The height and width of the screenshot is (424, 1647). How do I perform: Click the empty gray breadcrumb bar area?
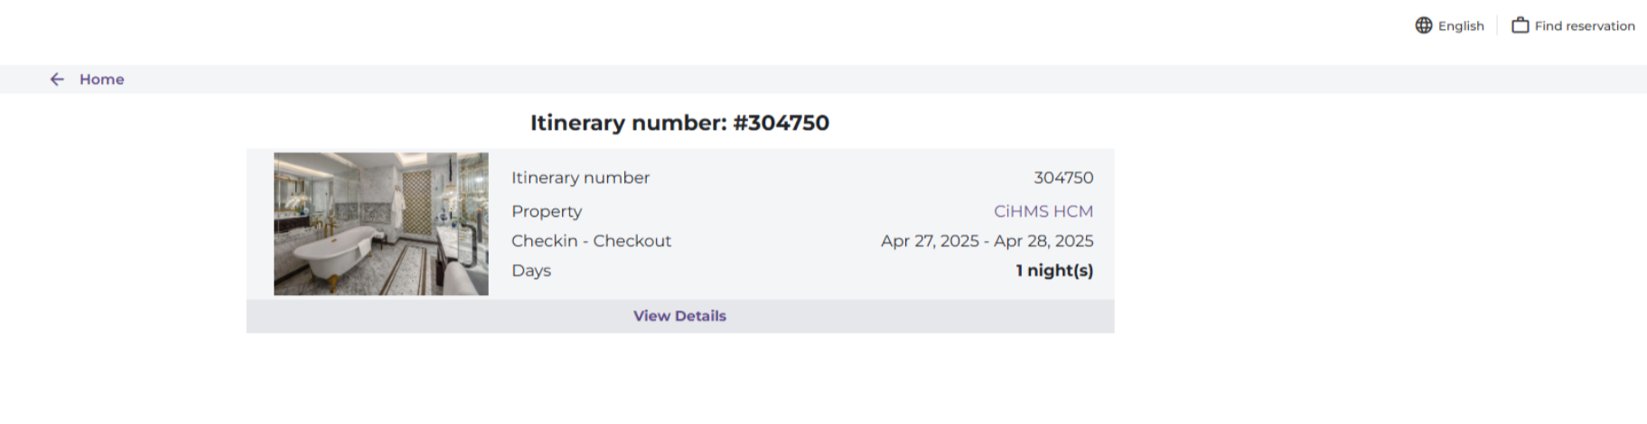(813, 79)
